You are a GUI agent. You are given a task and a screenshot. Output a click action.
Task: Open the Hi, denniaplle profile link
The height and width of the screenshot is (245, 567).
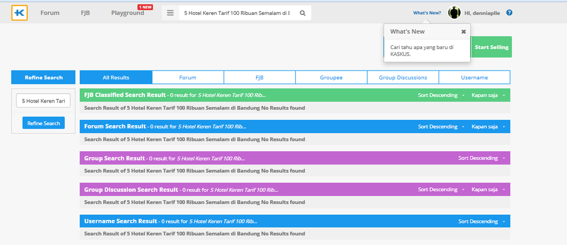[482, 13]
